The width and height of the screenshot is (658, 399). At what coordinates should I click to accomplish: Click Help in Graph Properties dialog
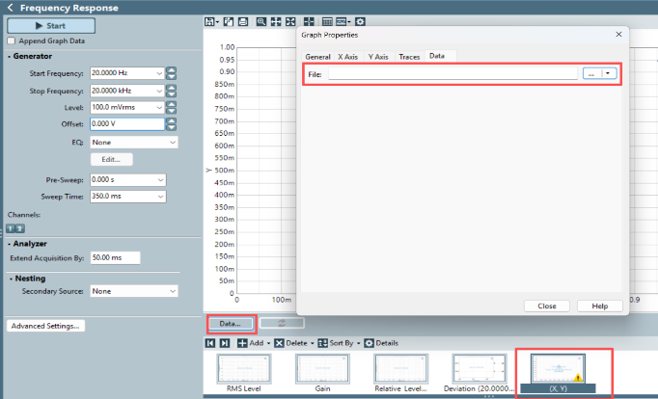pyautogui.click(x=600, y=306)
